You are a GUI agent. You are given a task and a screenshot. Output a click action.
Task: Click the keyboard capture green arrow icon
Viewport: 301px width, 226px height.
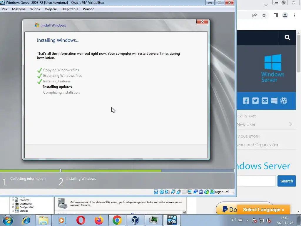point(212,192)
